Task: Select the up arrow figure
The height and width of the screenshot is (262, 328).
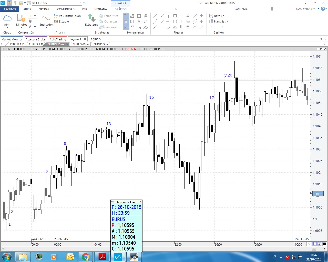Action: [x=202, y=16]
